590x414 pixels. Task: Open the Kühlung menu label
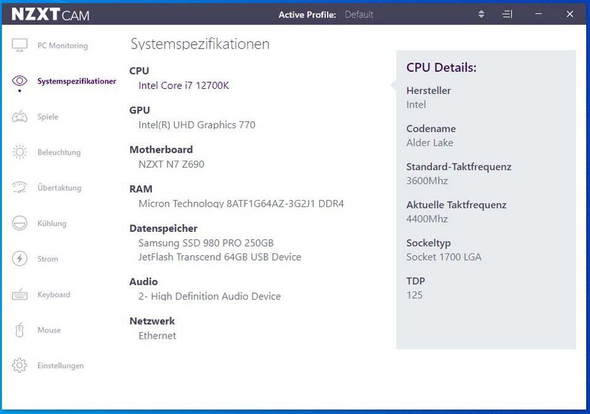click(52, 223)
